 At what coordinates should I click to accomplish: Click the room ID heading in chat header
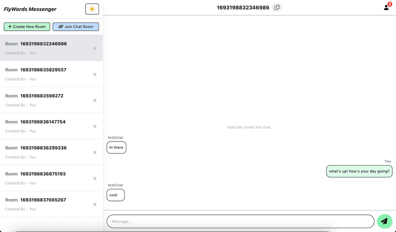coord(243,8)
